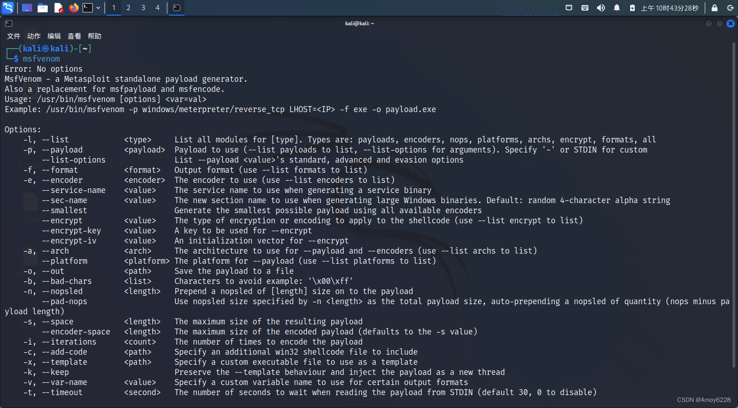
Task: Click the terminal vertical scrollbar
Action: click(735, 204)
